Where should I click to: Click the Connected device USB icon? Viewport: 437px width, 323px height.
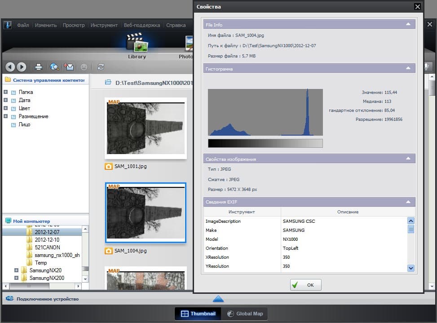coord(9,299)
